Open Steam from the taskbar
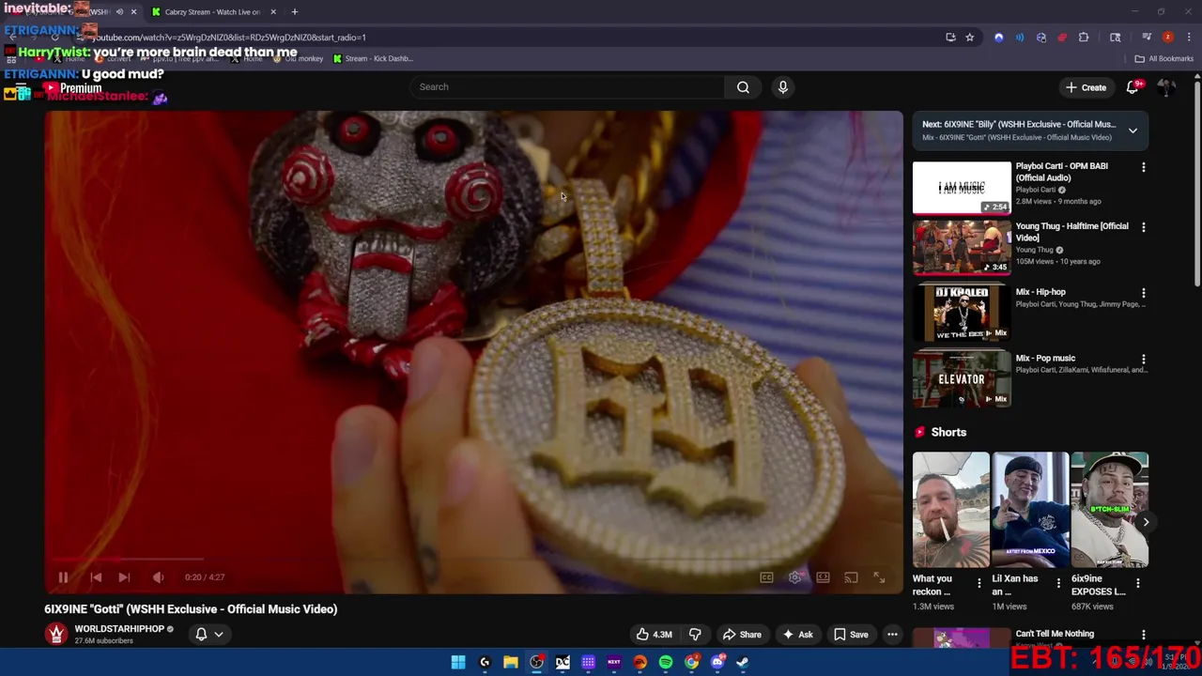 pyautogui.click(x=742, y=662)
